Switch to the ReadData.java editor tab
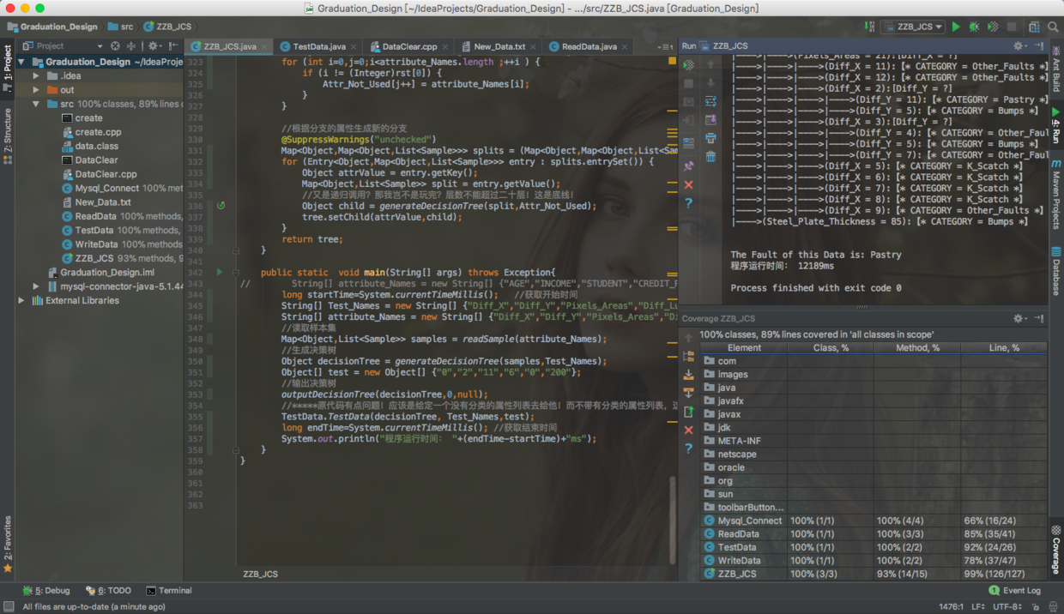Viewport: 1064px width, 614px height. point(589,46)
